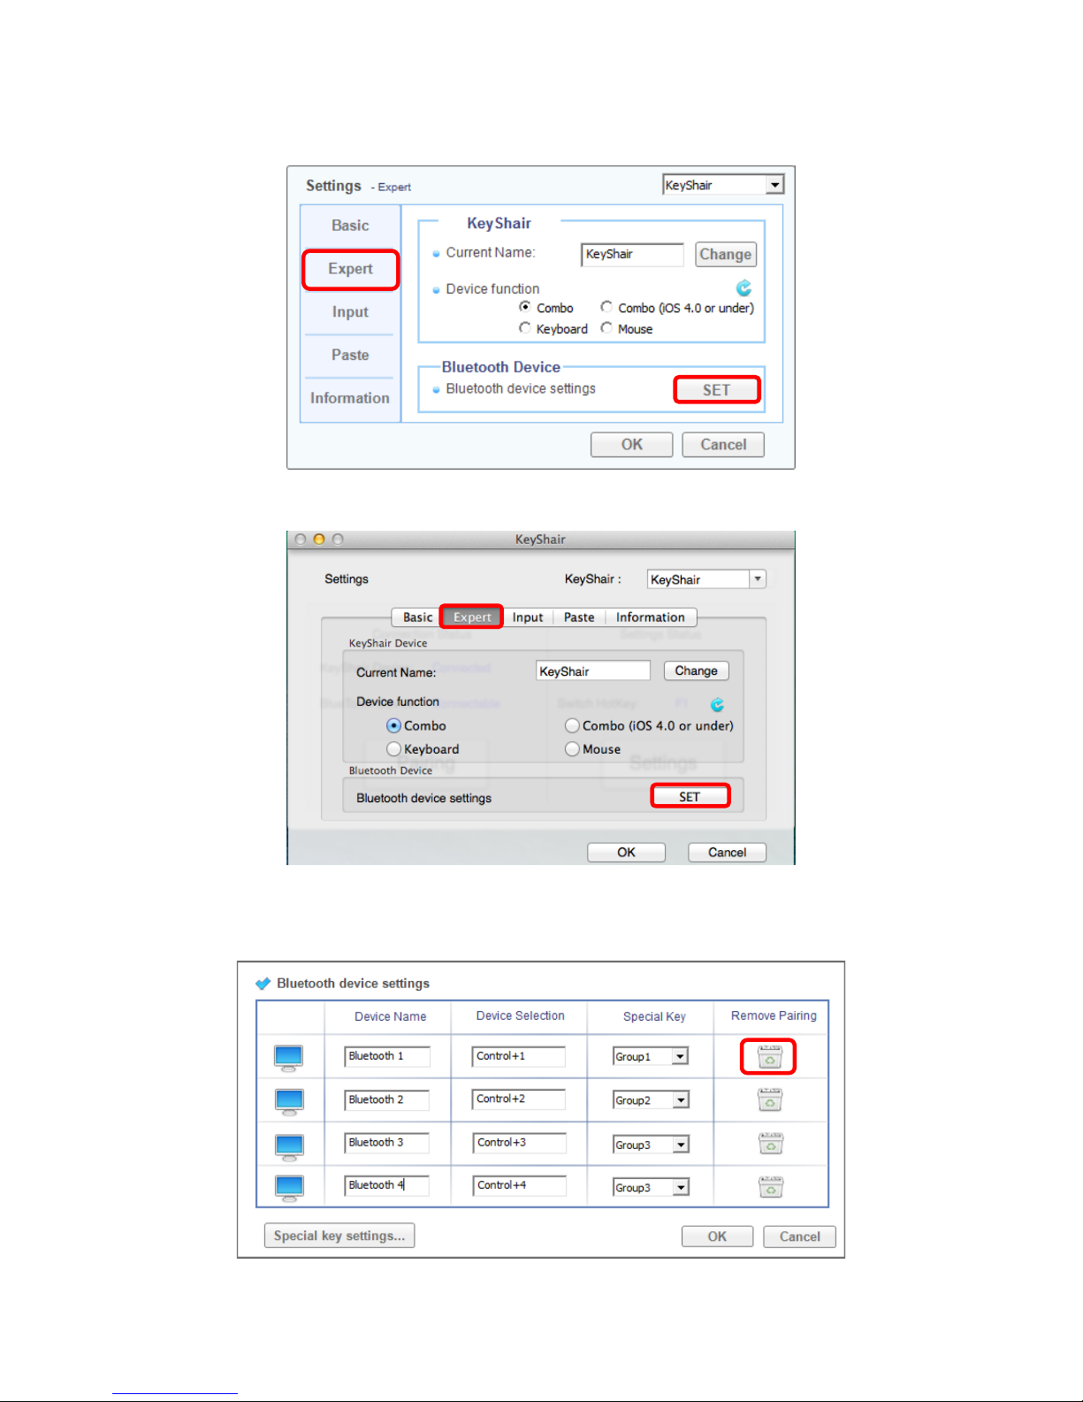Click Current Name field in Windows Settings dialog
1083x1402 pixels.
point(632,255)
